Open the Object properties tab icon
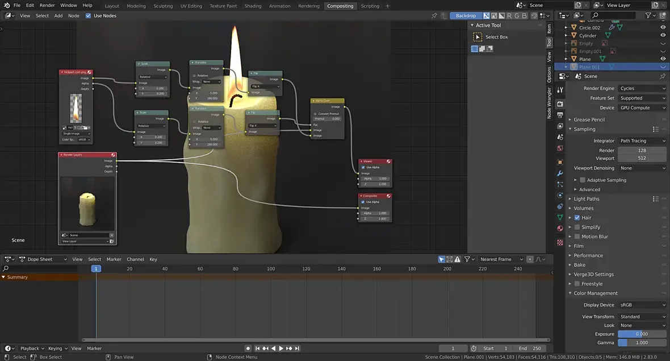670x361 pixels. click(x=560, y=162)
